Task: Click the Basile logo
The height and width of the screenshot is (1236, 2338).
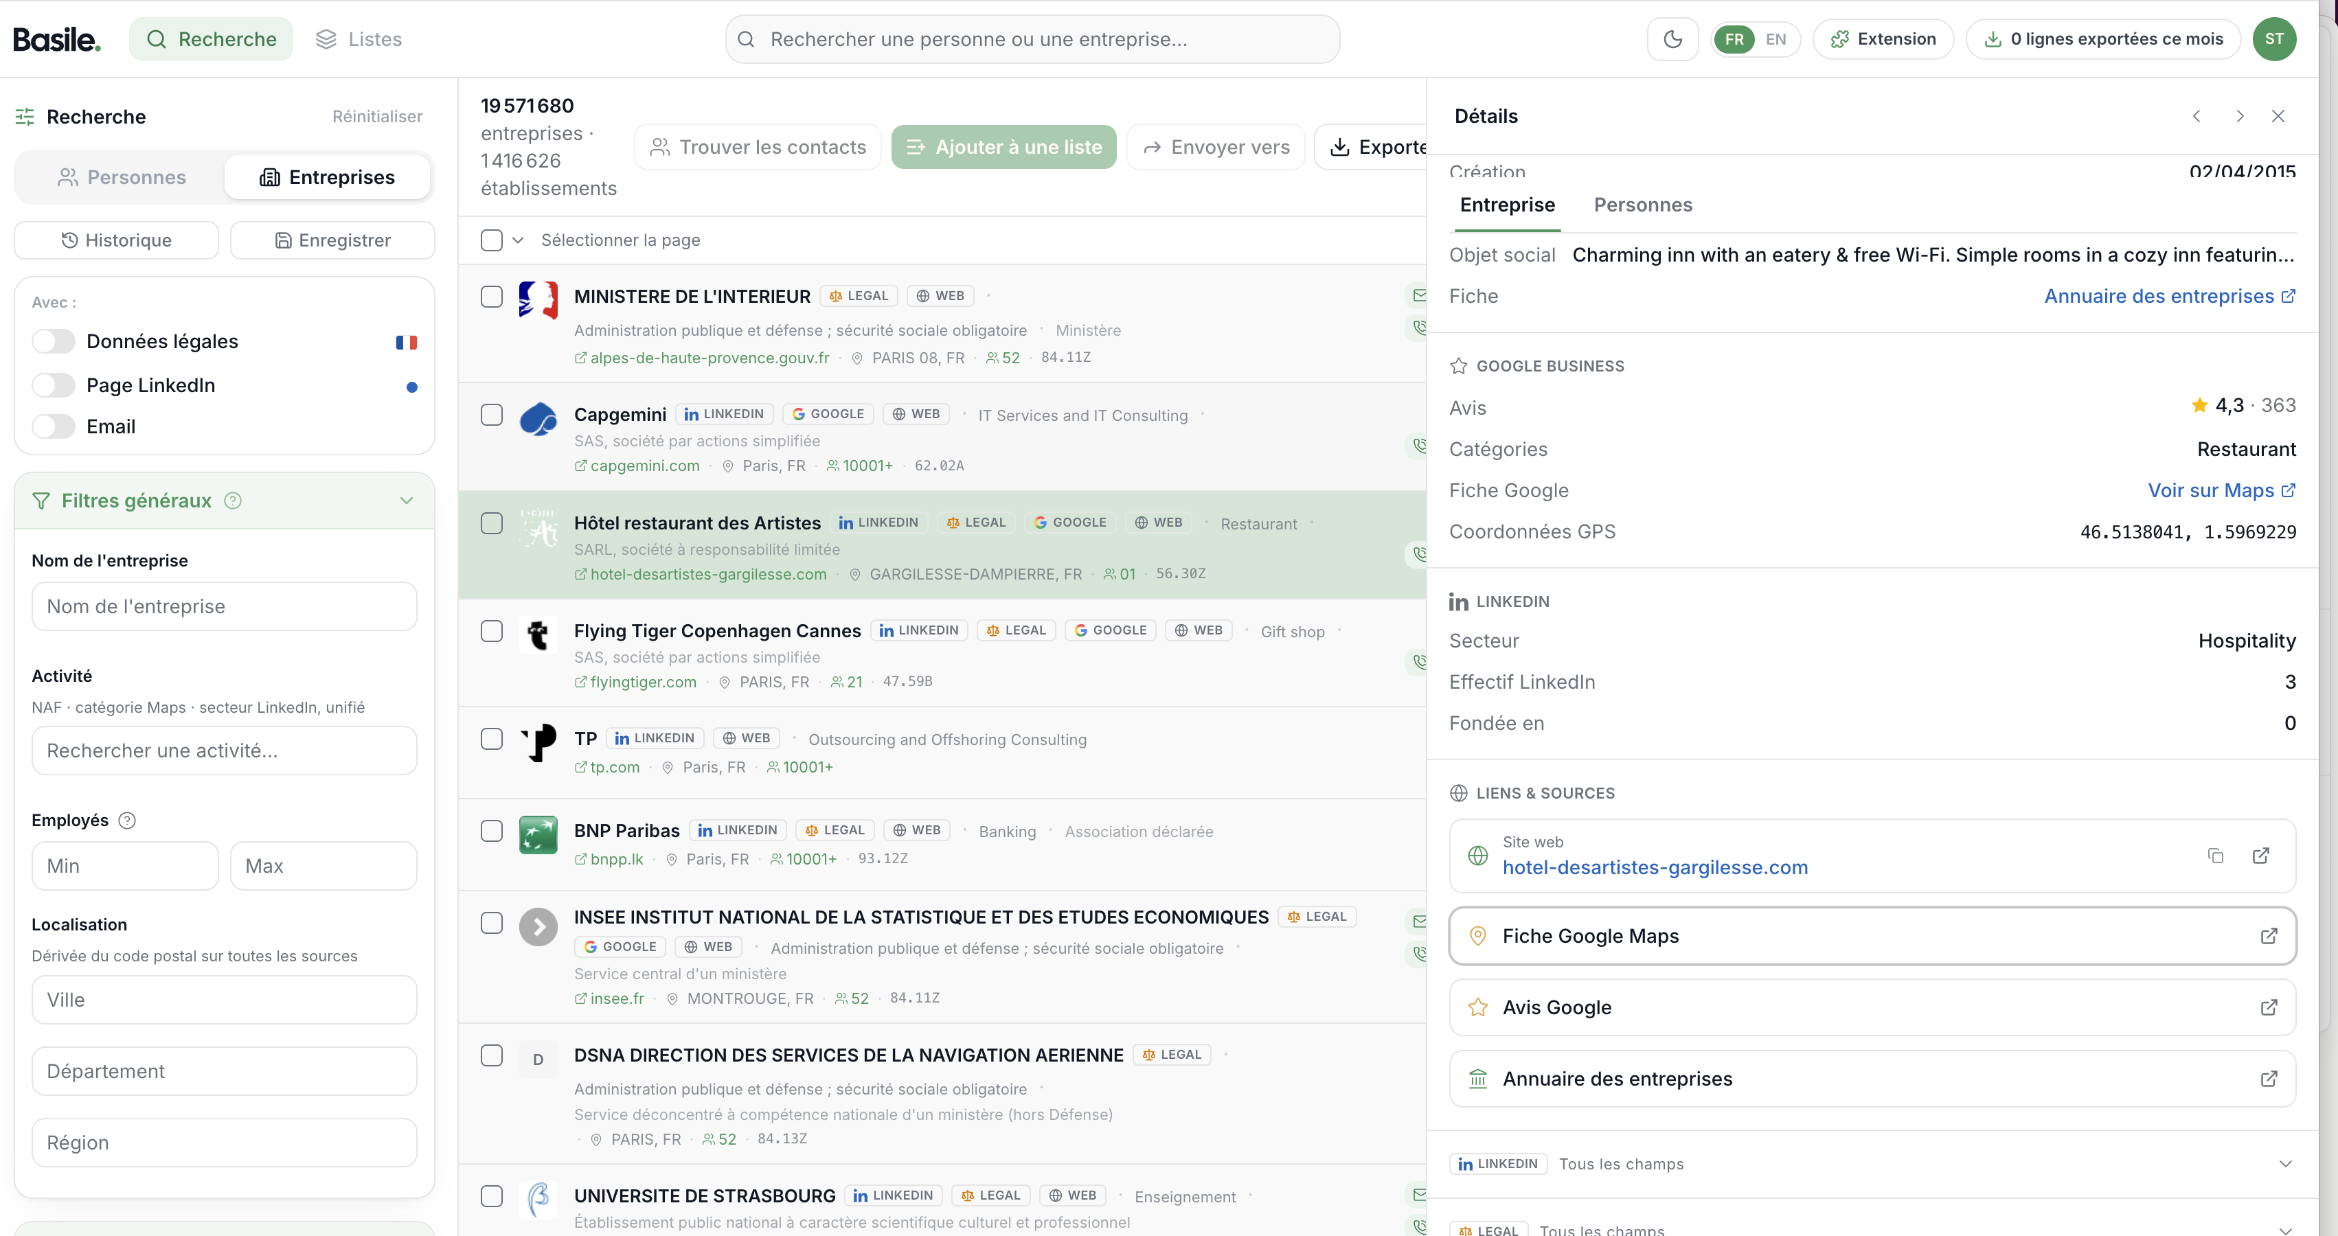Action: click(56, 39)
